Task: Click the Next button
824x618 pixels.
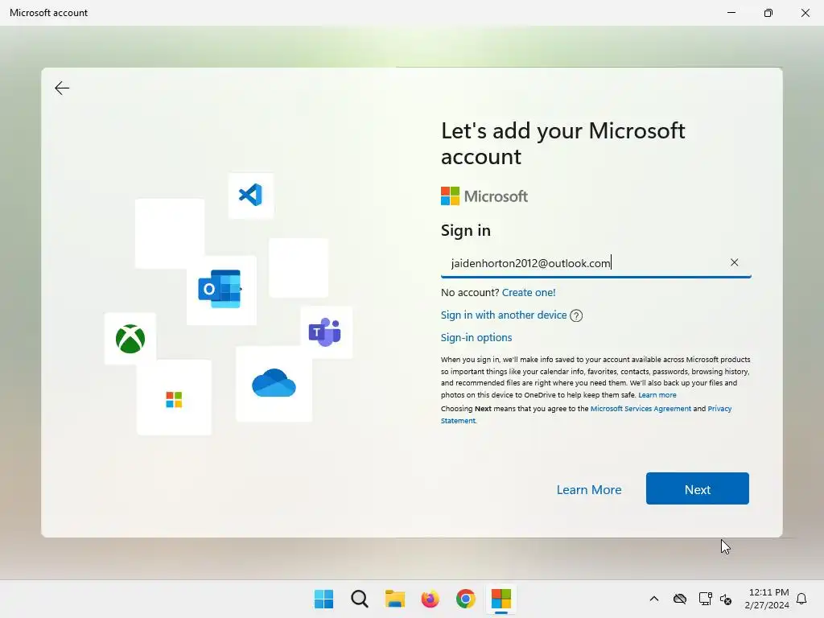Action: [x=698, y=488]
